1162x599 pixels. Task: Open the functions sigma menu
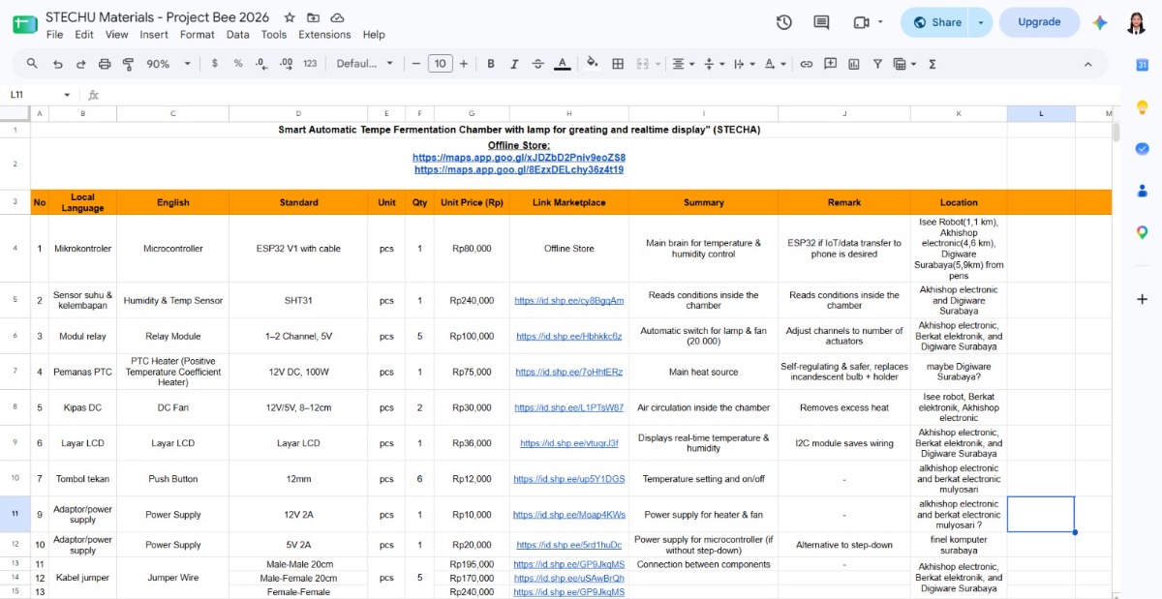(933, 64)
